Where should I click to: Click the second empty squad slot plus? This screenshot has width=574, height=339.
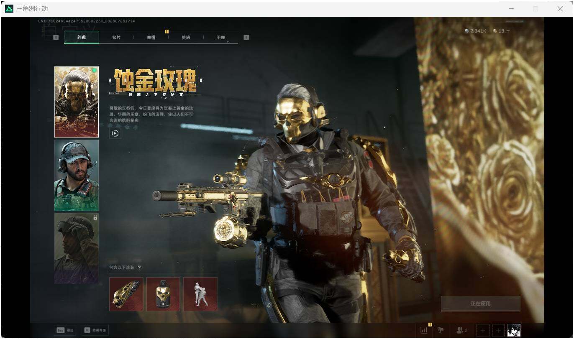tap(498, 330)
